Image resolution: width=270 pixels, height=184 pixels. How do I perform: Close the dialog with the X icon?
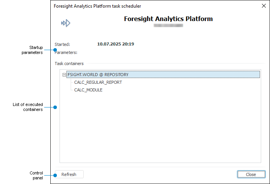263,6
